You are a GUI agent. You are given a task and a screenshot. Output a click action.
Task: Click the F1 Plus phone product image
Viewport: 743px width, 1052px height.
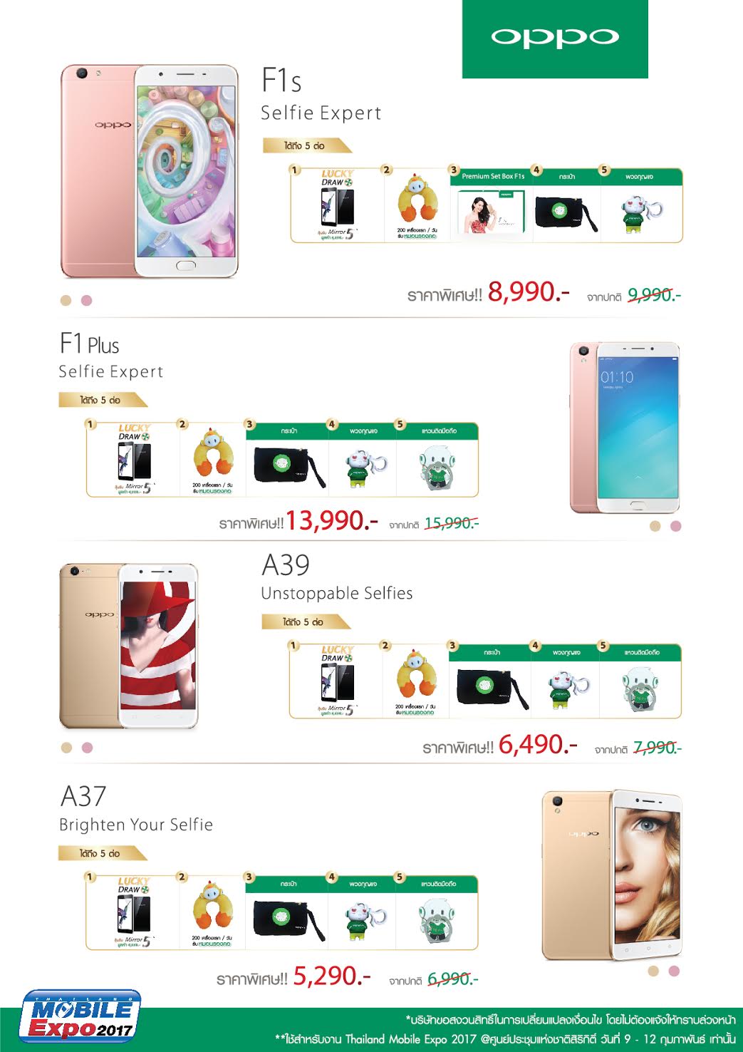pyautogui.click(x=625, y=428)
